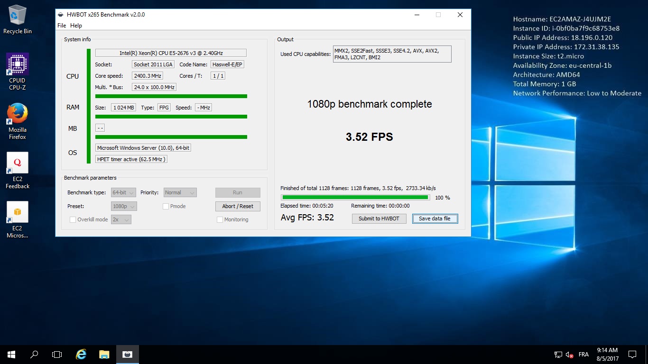Click the 24.0 x 100.0 MHz multiplier value
Screen dimensions: 648x364
154,87
